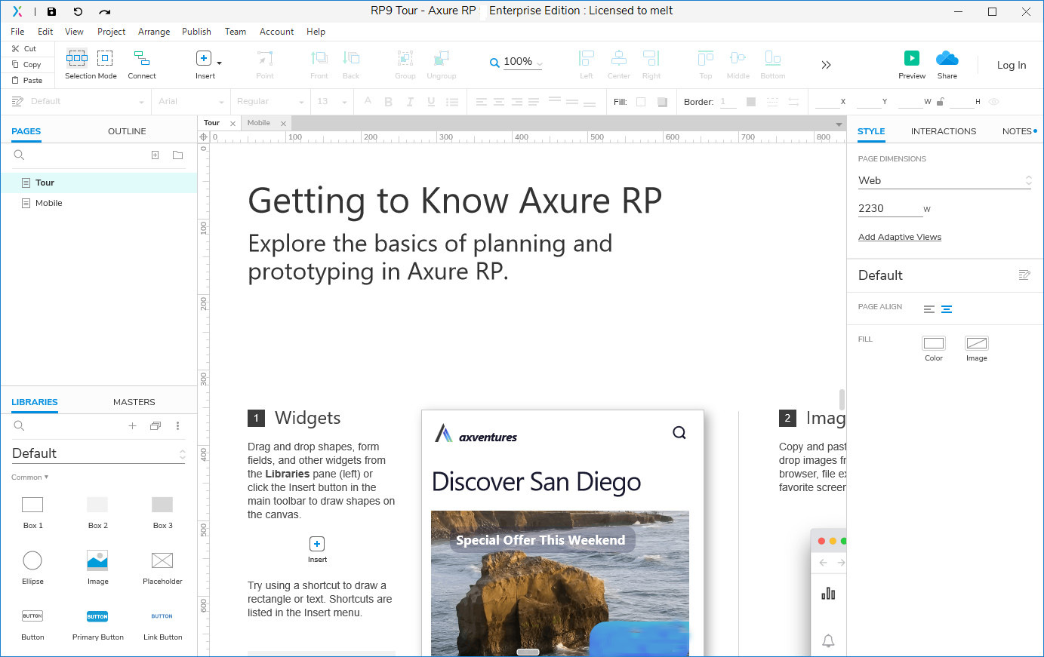This screenshot has height=657, width=1044.
Task: Set page align to left
Action: click(929, 309)
